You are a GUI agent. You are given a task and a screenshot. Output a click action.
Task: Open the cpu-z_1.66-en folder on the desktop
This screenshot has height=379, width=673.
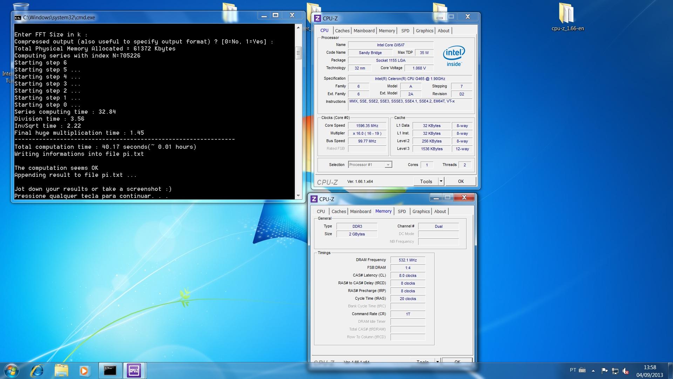567,18
